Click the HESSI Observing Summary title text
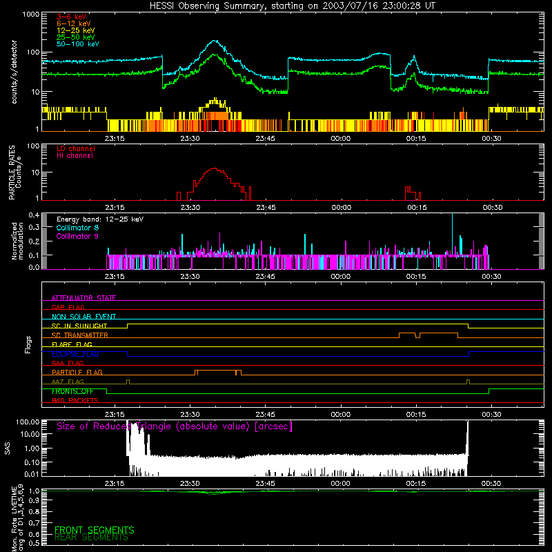Image resolution: width=552 pixels, height=552 pixels. pos(293,6)
